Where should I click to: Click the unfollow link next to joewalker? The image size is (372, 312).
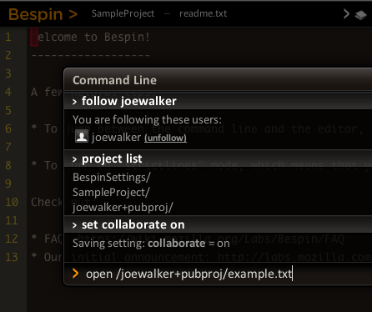click(x=165, y=138)
